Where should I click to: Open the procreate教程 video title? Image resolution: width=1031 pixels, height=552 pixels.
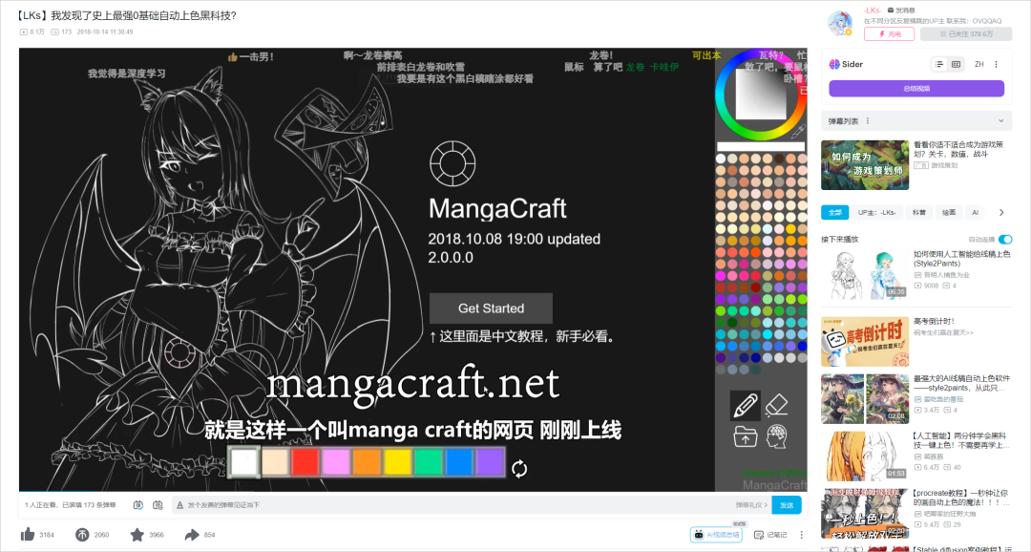960,498
